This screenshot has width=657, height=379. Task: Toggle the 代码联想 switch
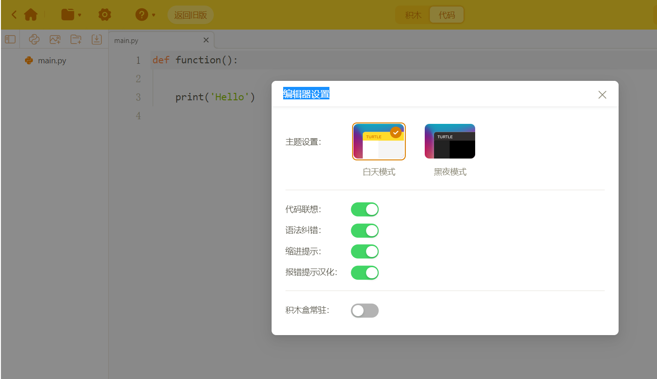365,209
